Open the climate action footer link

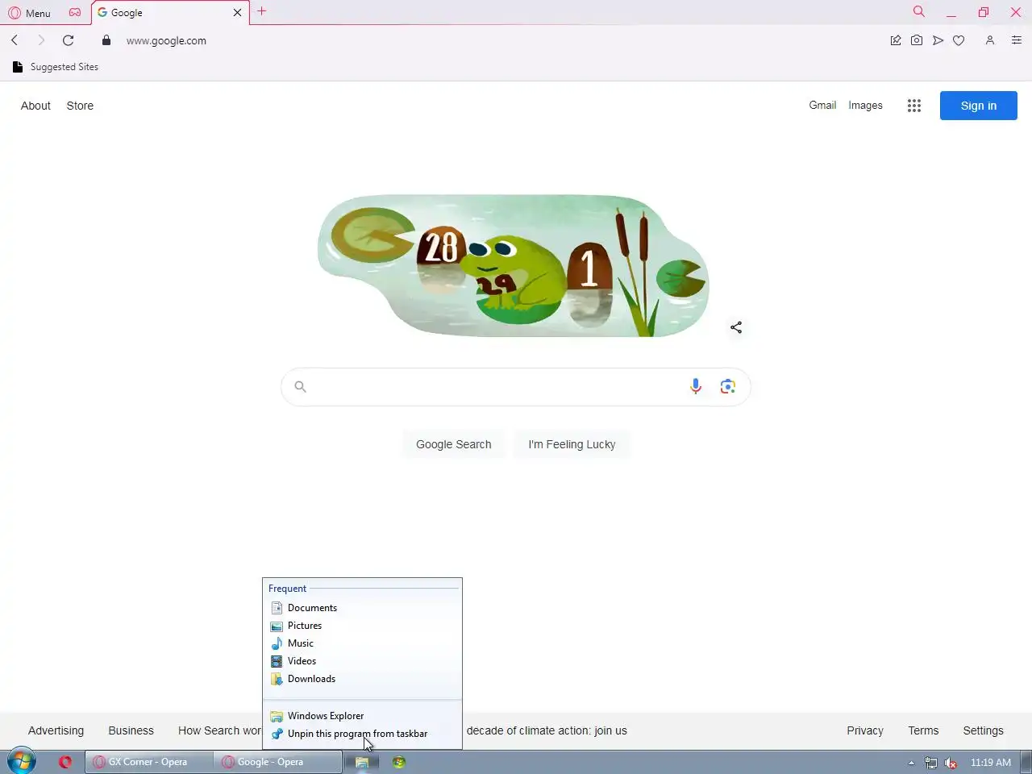pos(547,730)
